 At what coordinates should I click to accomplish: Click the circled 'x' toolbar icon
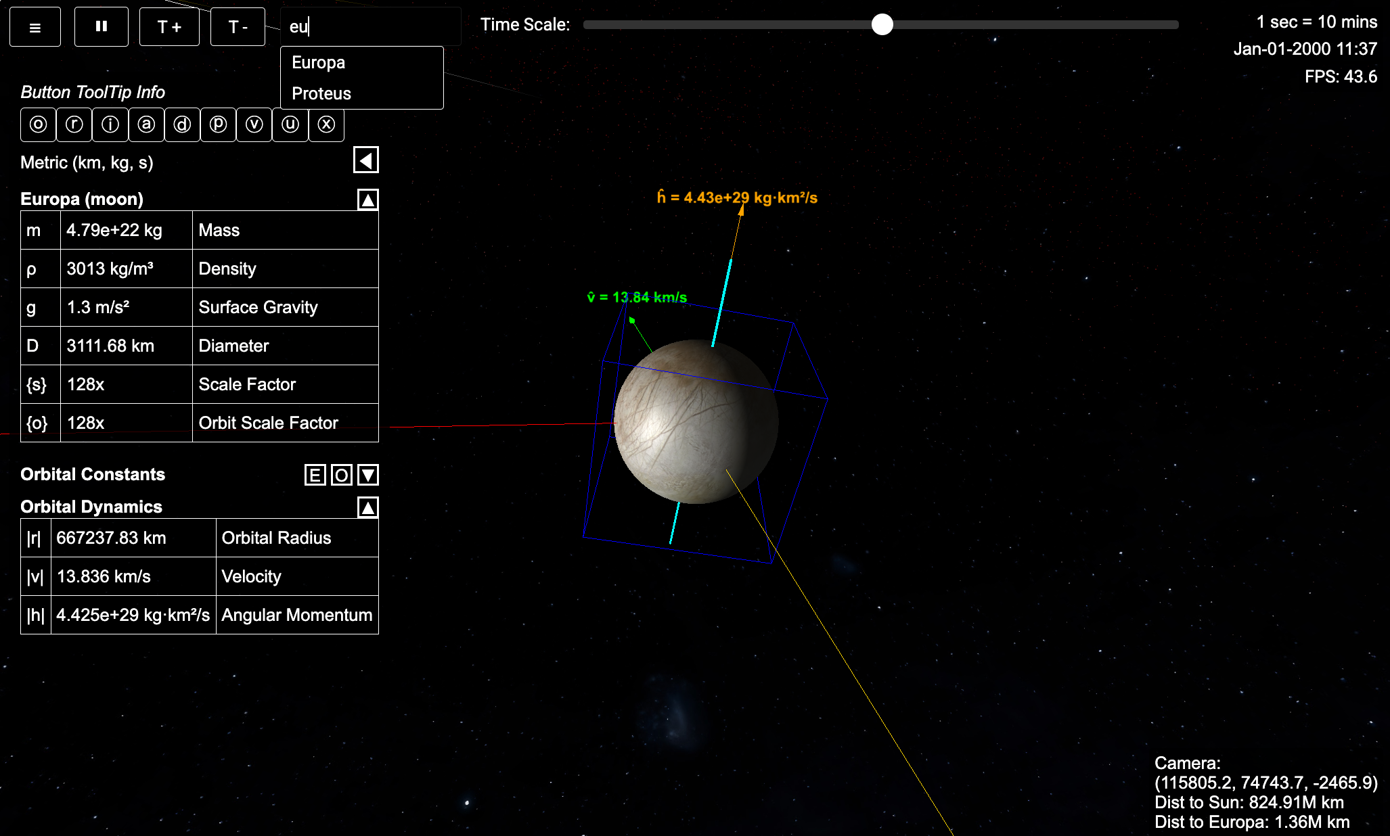click(x=326, y=125)
